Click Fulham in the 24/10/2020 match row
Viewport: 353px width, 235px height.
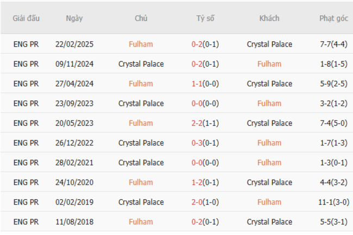tap(141, 182)
